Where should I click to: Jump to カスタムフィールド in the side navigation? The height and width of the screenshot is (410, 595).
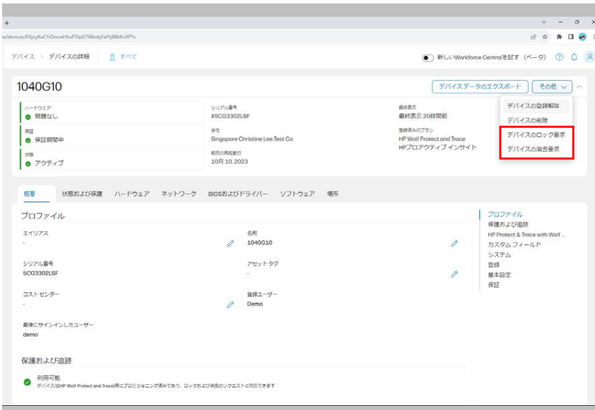tap(514, 245)
